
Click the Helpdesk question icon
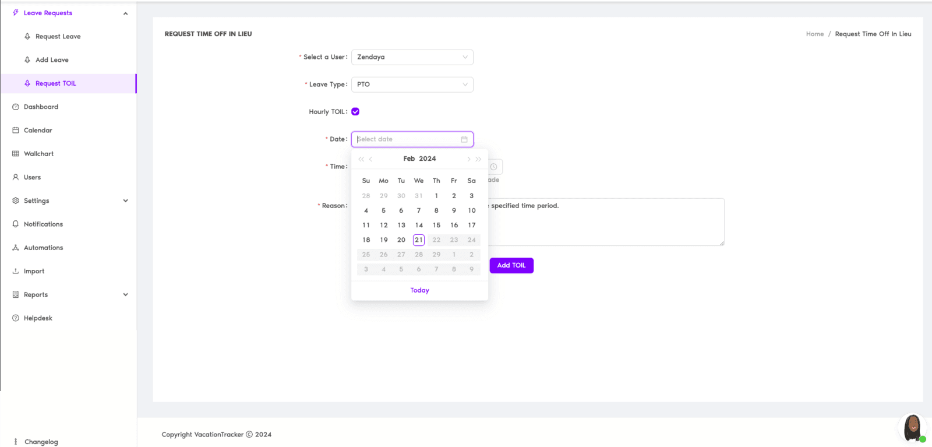(x=16, y=318)
